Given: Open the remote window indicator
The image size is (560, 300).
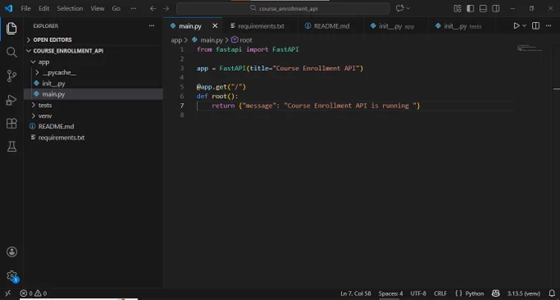Looking at the screenshot, I should tap(8, 293).
